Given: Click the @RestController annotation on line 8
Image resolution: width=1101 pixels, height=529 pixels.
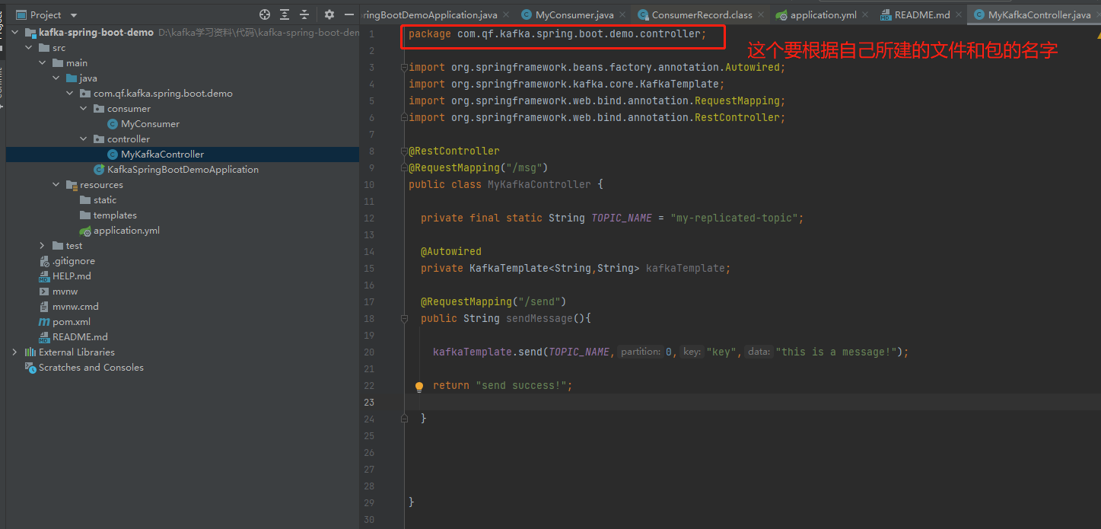Looking at the screenshot, I should point(454,151).
